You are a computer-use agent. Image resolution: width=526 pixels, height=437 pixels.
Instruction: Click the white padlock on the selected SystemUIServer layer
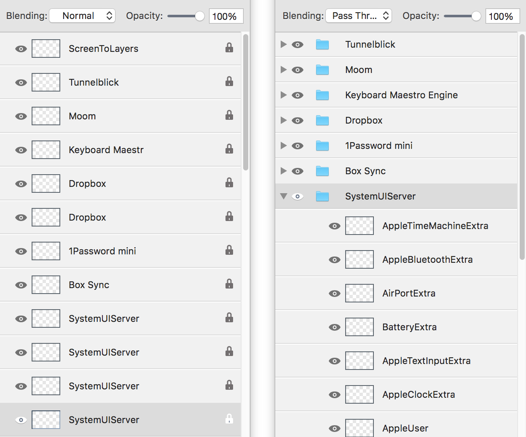point(229,419)
